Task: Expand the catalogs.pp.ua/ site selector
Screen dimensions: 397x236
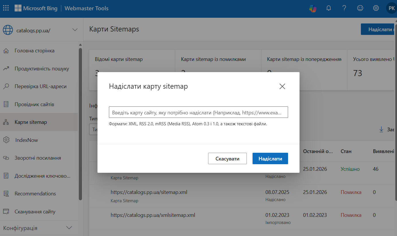Action: 75,30
